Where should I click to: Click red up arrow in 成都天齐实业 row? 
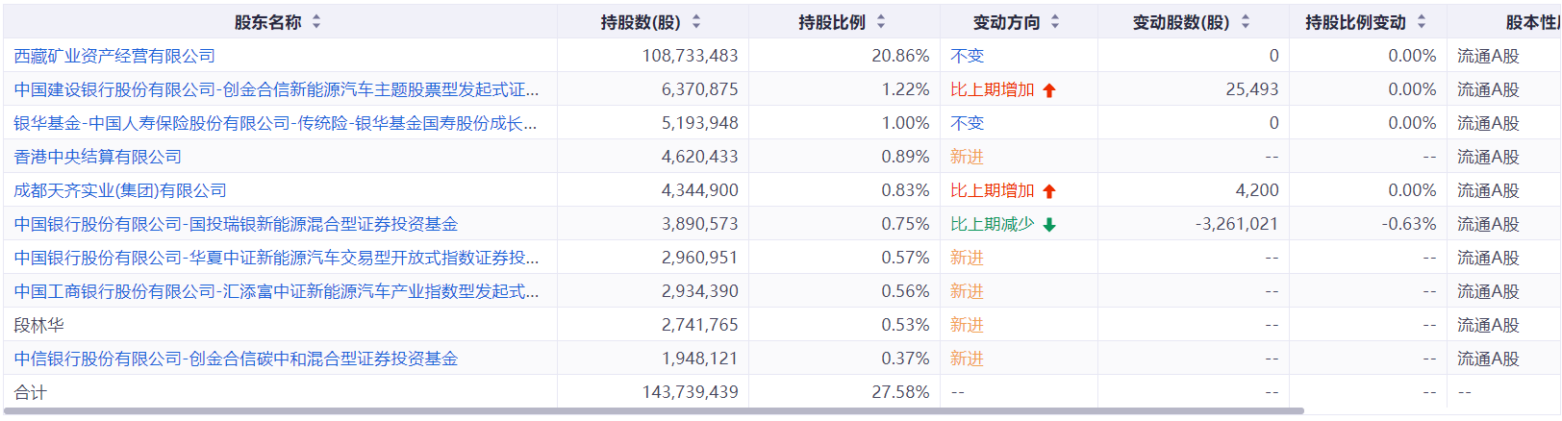[x=1049, y=191]
